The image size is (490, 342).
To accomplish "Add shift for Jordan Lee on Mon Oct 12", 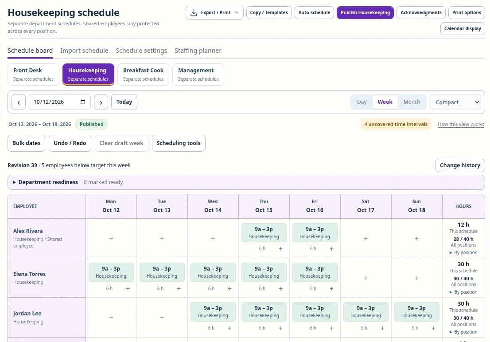I will click(111, 317).
